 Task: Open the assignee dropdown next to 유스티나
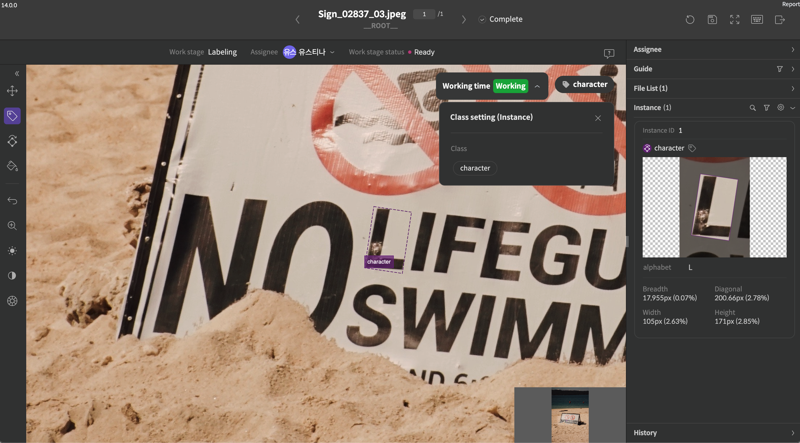pyautogui.click(x=332, y=52)
